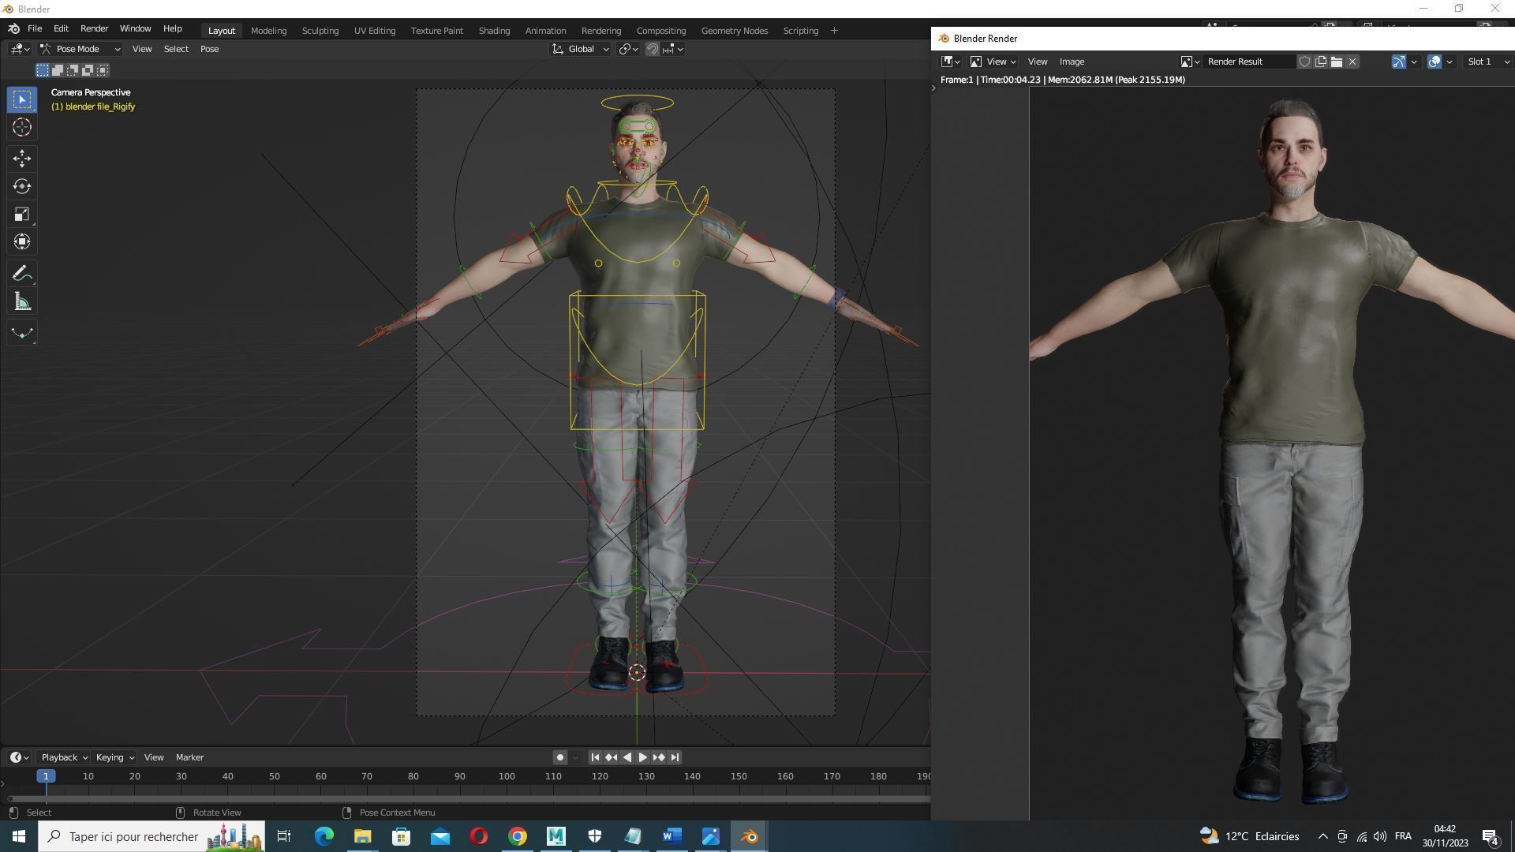Toggle snapping magnet in viewport header
The width and height of the screenshot is (1515, 852).
pyautogui.click(x=653, y=49)
